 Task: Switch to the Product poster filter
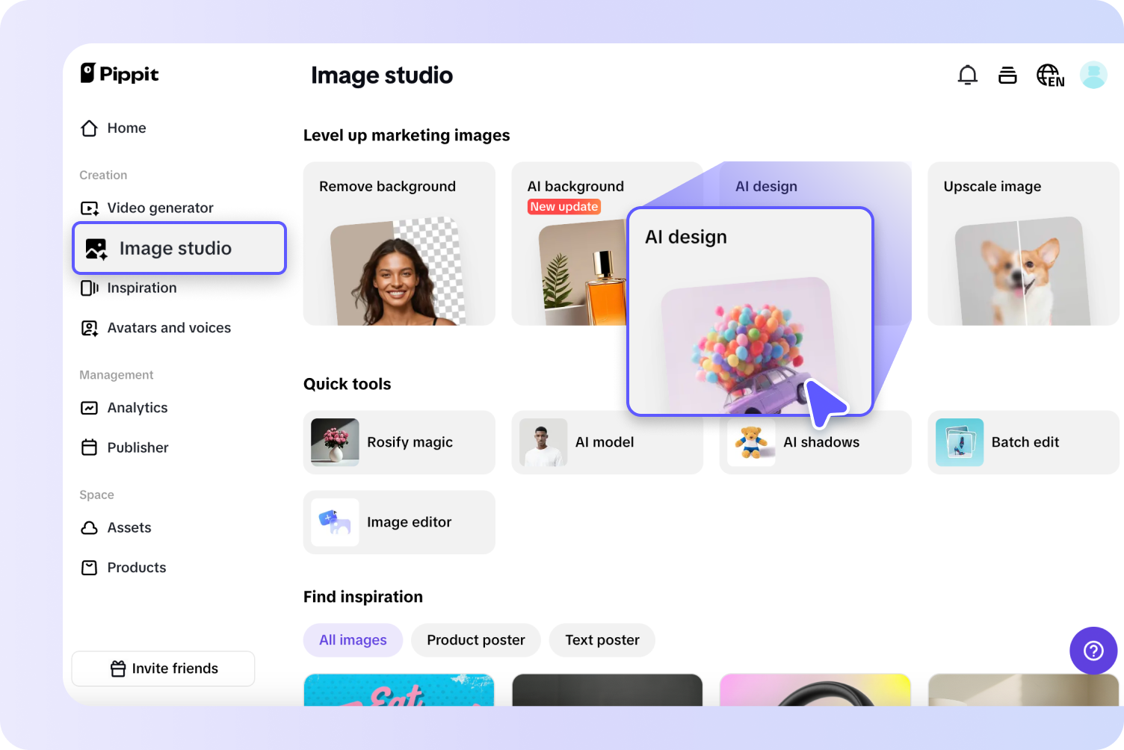click(x=475, y=640)
